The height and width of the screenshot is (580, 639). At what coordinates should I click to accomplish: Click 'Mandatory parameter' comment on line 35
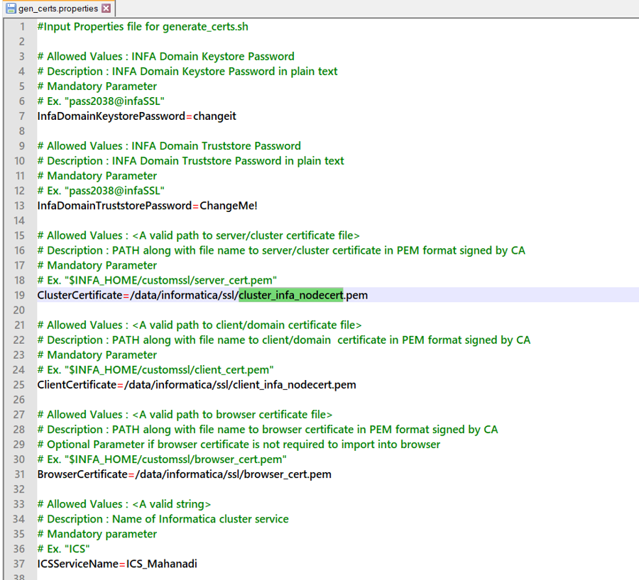click(x=97, y=534)
